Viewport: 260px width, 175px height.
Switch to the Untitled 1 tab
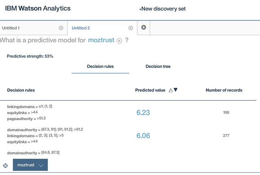[11, 28]
